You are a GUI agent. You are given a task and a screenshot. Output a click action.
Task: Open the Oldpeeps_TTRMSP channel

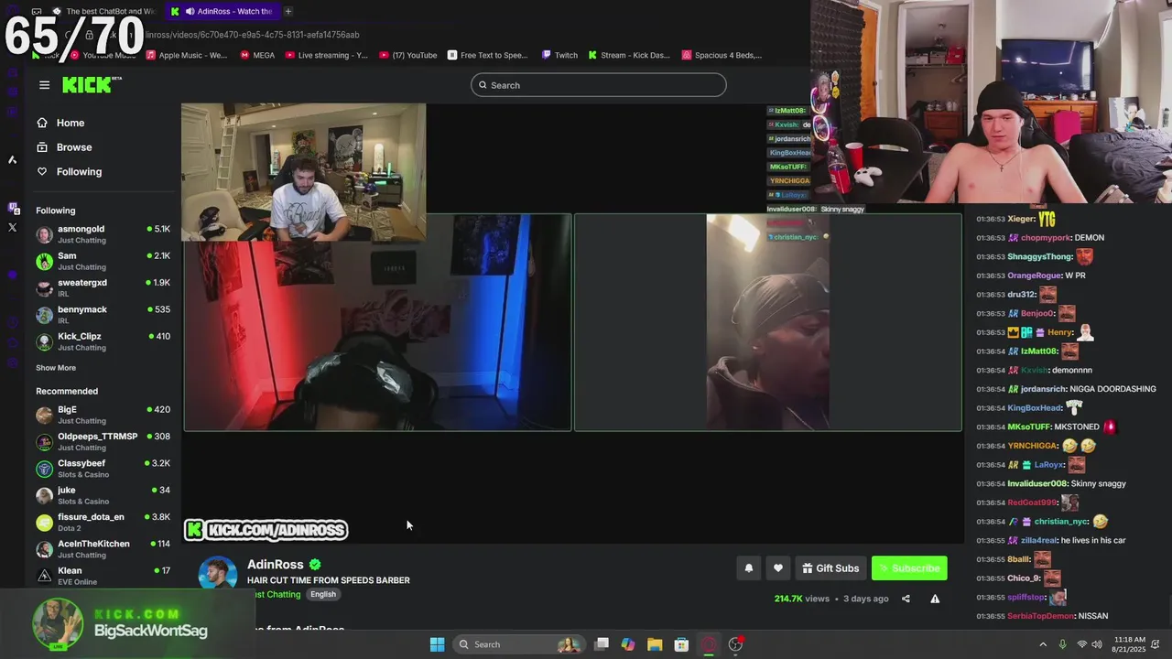coord(103,441)
